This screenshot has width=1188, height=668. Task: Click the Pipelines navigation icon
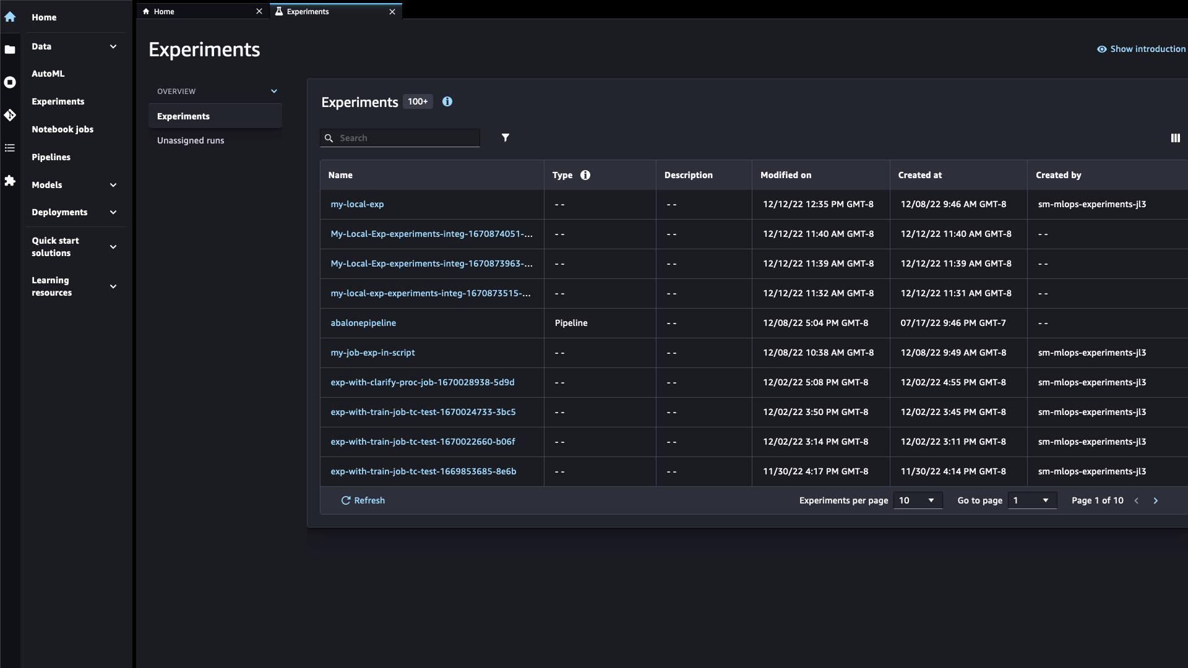(10, 147)
